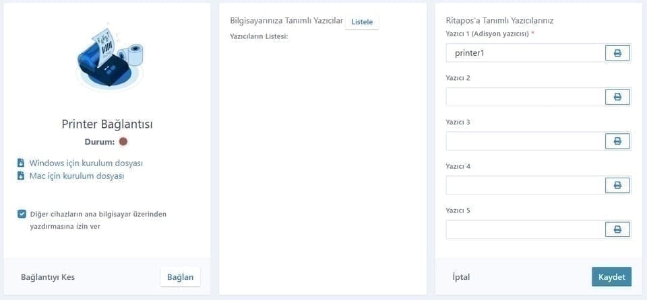The width and height of the screenshot is (647, 300).
Task: Click the printer icon beside Yazıcı 1 field
Action: 617,53
